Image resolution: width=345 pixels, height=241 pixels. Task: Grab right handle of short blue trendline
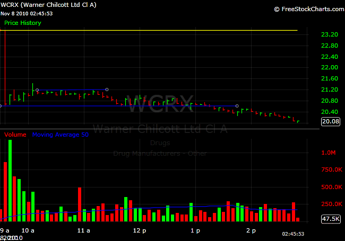pos(107,90)
